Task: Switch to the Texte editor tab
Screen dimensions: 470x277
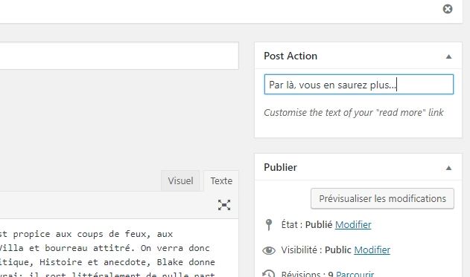Action: [221, 180]
